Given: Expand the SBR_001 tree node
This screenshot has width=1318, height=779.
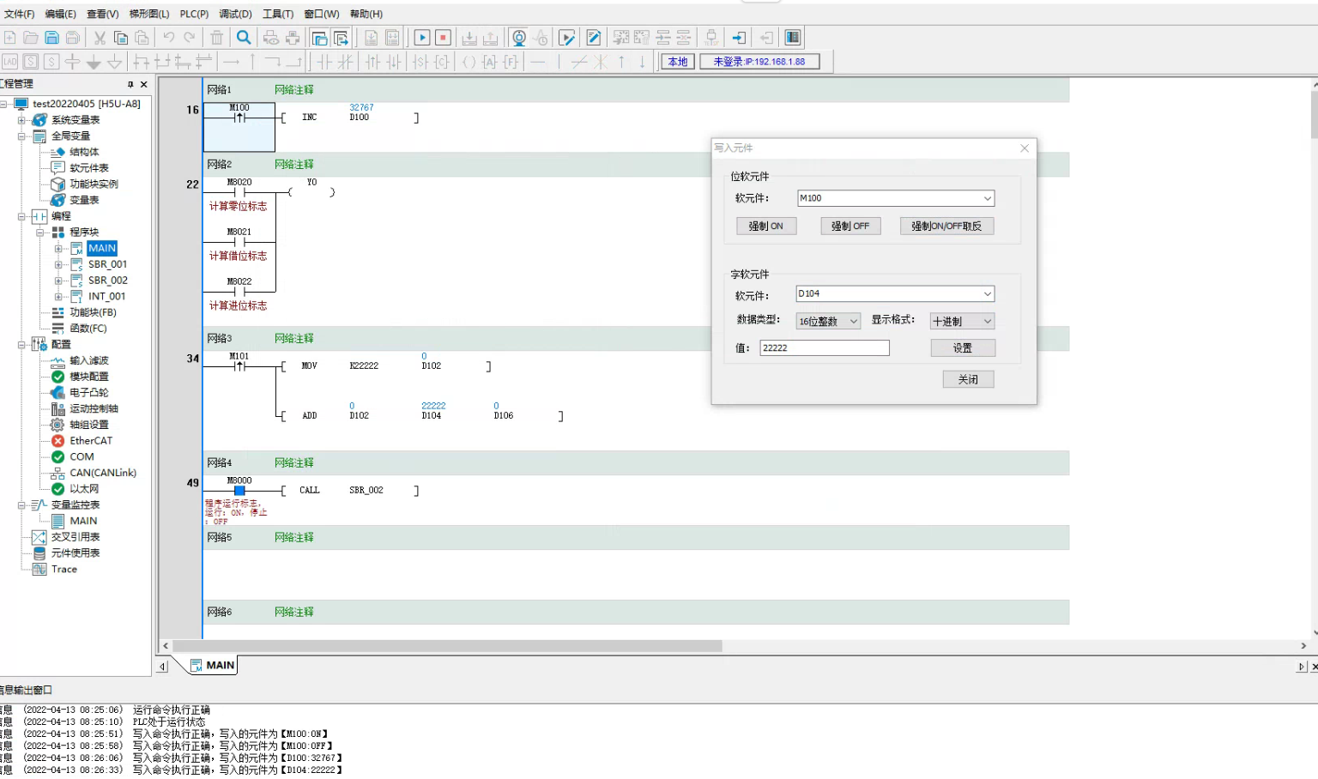Looking at the screenshot, I should click(58, 264).
